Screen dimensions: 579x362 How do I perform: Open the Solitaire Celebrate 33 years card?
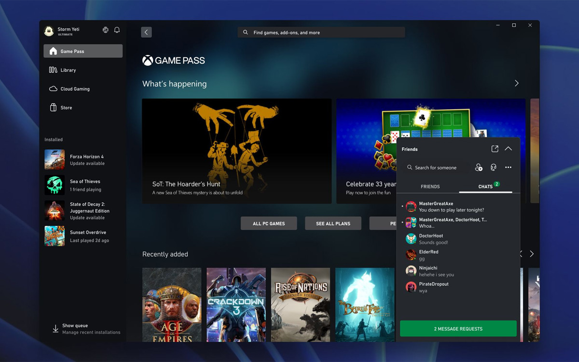[x=366, y=151]
